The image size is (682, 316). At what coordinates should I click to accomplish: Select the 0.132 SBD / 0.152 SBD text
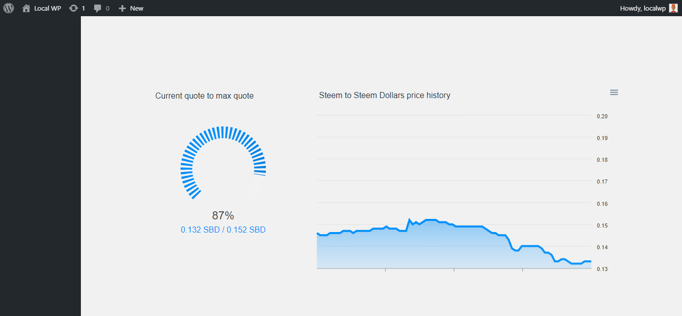[x=223, y=230]
